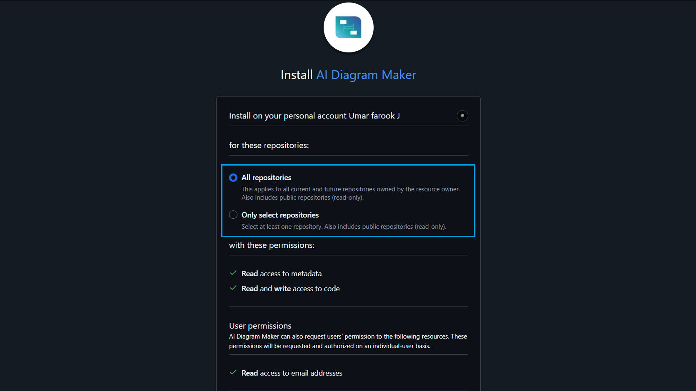Click the AI Diagram Maker heading link

(x=366, y=75)
